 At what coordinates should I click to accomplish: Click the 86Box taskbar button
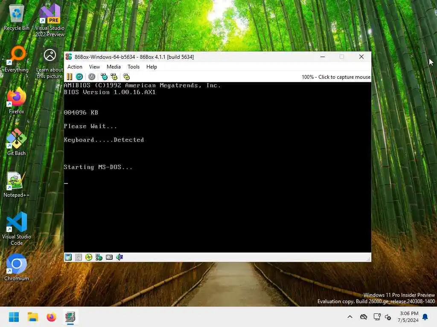click(x=70, y=317)
